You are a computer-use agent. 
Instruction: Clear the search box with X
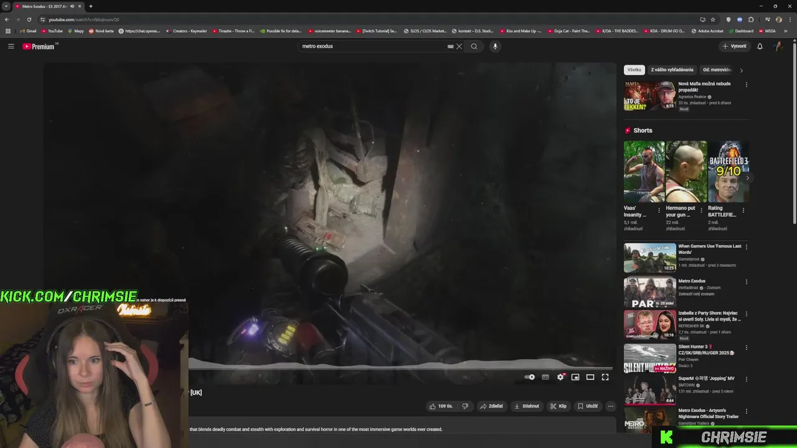pos(459,46)
